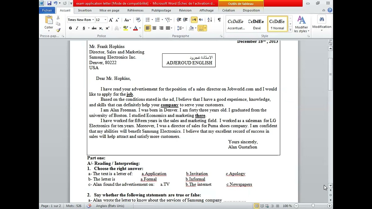Image resolution: width=372 pixels, height=209 pixels.
Task: Change language Anglais (États Unis)
Action: (110, 206)
